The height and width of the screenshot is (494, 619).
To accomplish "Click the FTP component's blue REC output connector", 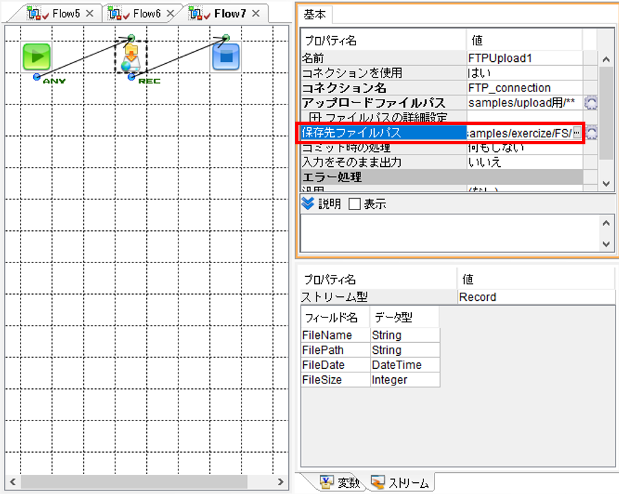I will [132, 77].
